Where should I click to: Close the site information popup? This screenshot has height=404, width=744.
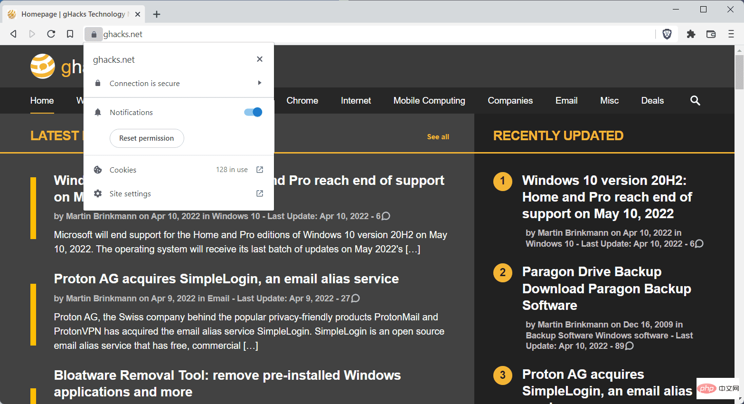point(260,59)
